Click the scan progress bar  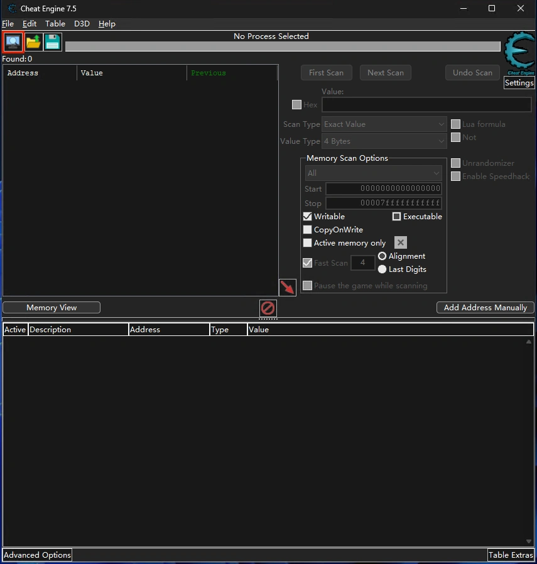pos(283,46)
